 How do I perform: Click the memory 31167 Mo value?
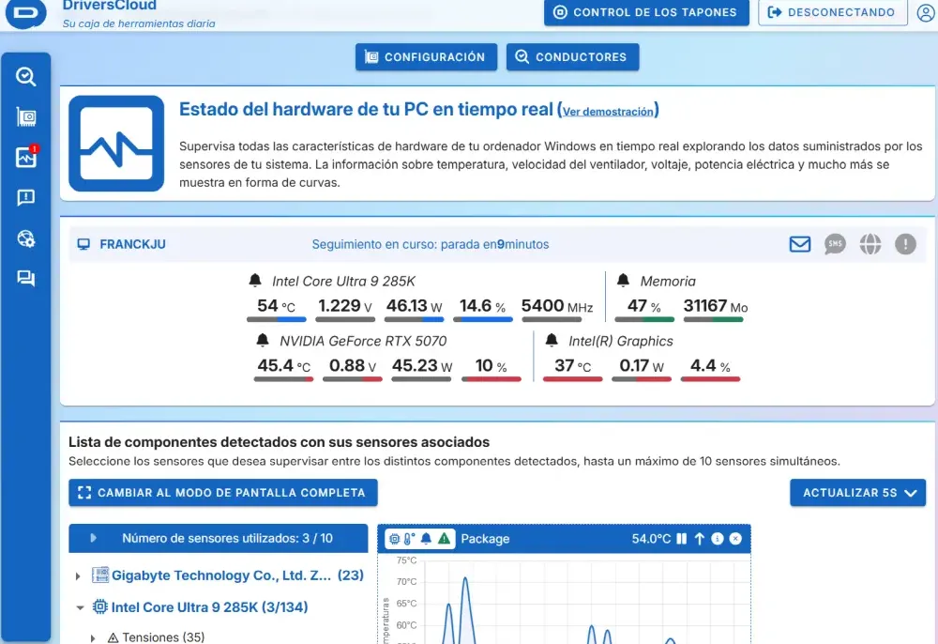(x=716, y=306)
